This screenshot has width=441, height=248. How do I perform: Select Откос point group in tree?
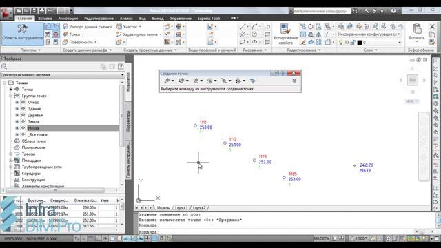pos(33,103)
